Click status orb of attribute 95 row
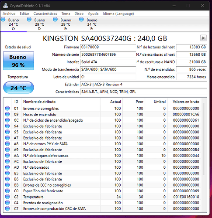The width and height of the screenshot is (212, 218). 7,132
